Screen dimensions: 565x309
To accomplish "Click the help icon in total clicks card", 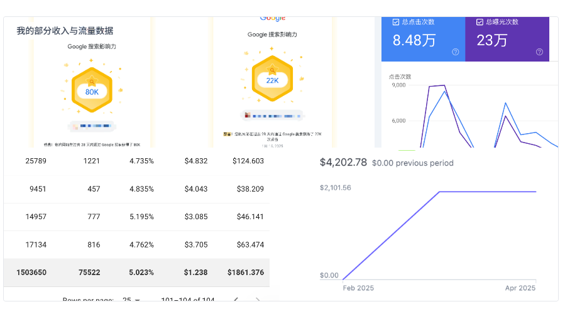I will coord(455,52).
